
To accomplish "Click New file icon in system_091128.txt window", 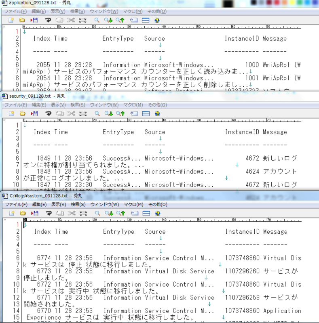I will click(12, 213).
